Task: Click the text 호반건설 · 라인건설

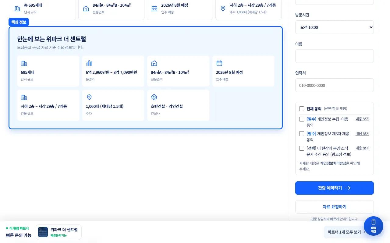Action: pyautogui.click(x=167, y=106)
